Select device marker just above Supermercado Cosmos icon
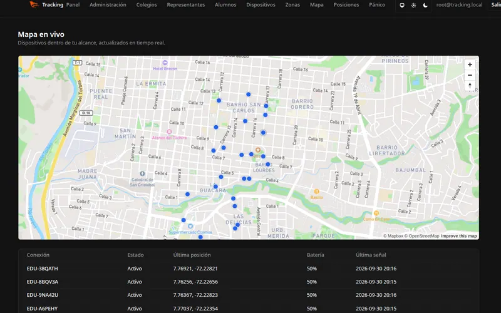Image resolution: width=501 pixels, height=313 pixels. coord(183,220)
